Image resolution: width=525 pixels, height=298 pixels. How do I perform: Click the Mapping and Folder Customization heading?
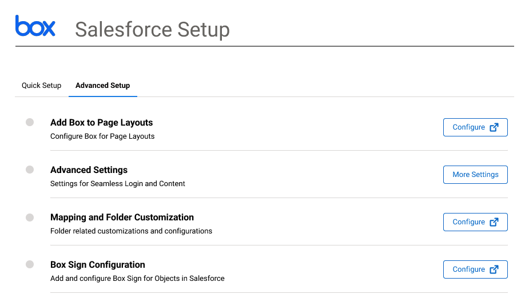click(122, 218)
